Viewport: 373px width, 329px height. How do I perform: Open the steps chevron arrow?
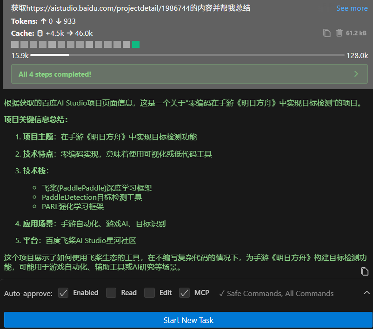(356, 74)
